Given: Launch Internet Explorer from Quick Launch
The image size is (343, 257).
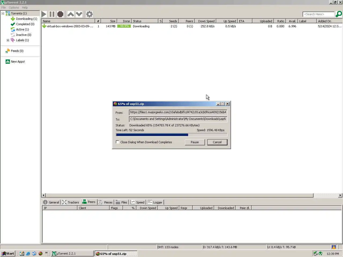Looking at the screenshot, I should 28,254.
